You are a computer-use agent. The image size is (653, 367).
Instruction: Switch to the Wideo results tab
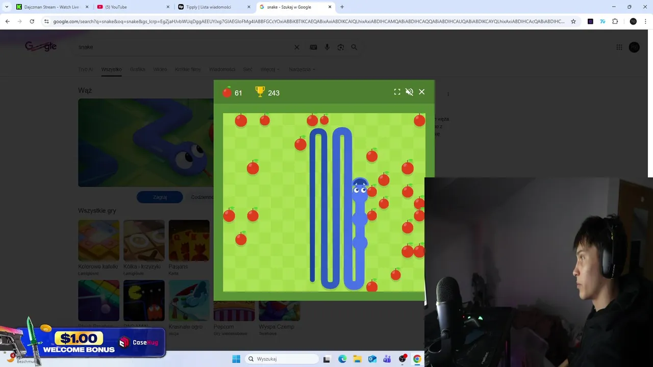pyautogui.click(x=160, y=69)
